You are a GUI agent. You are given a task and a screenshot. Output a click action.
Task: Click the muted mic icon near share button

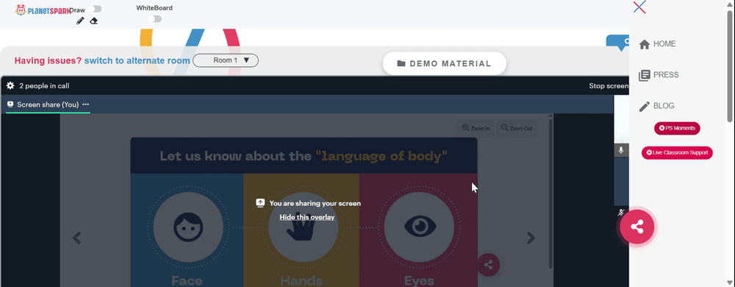point(621,213)
